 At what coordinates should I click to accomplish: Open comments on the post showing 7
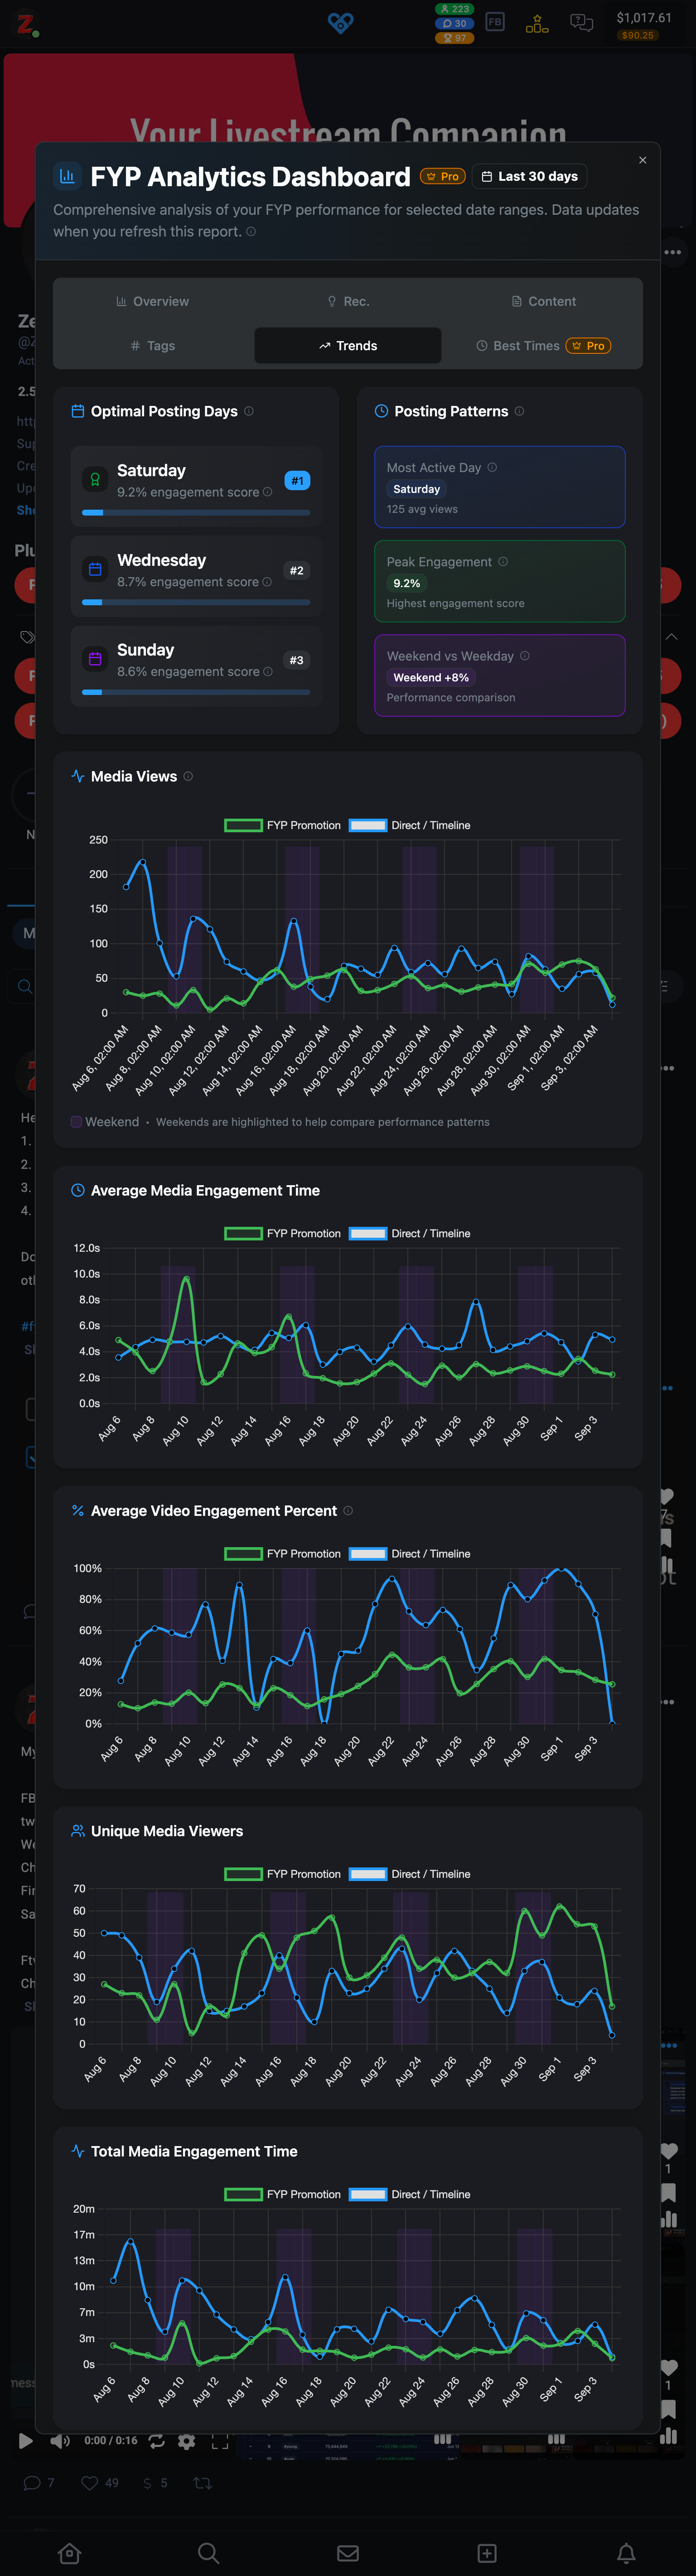point(39,2482)
